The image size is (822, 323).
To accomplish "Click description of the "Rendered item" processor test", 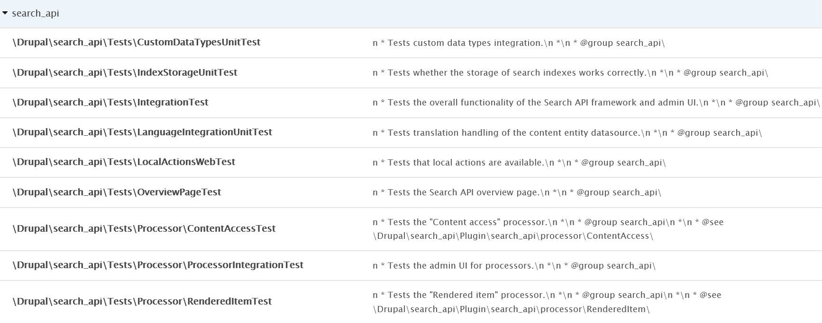I will pyautogui.click(x=547, y=302).
